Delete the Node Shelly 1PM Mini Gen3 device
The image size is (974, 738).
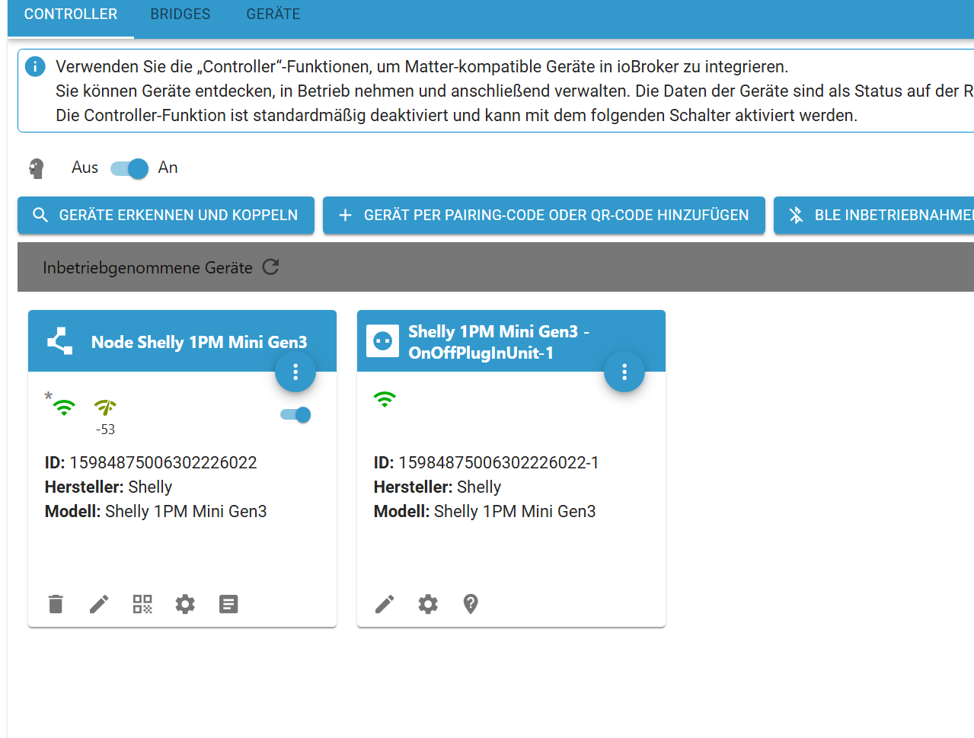(x=56, y=604)
